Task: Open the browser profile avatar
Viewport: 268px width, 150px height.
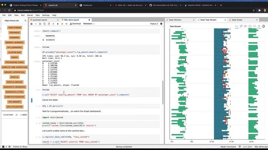Action: [x=265, y=10]
